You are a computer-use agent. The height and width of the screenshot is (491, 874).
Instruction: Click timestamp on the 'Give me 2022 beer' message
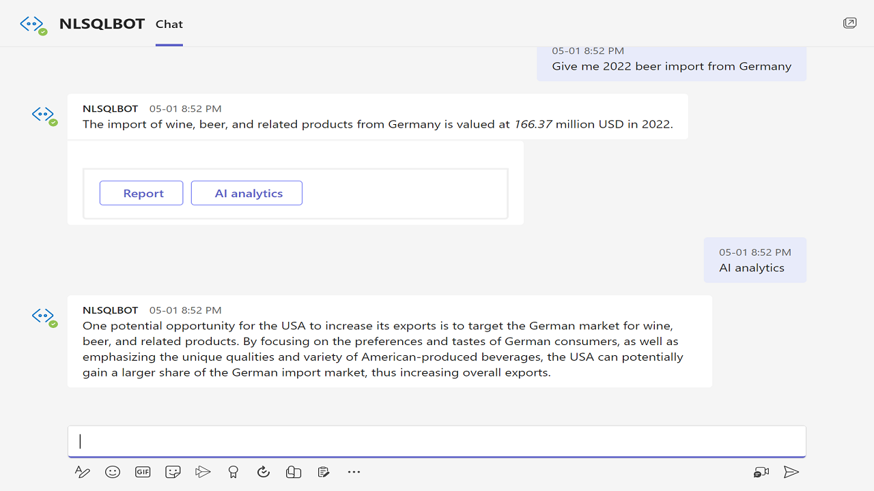588,51
